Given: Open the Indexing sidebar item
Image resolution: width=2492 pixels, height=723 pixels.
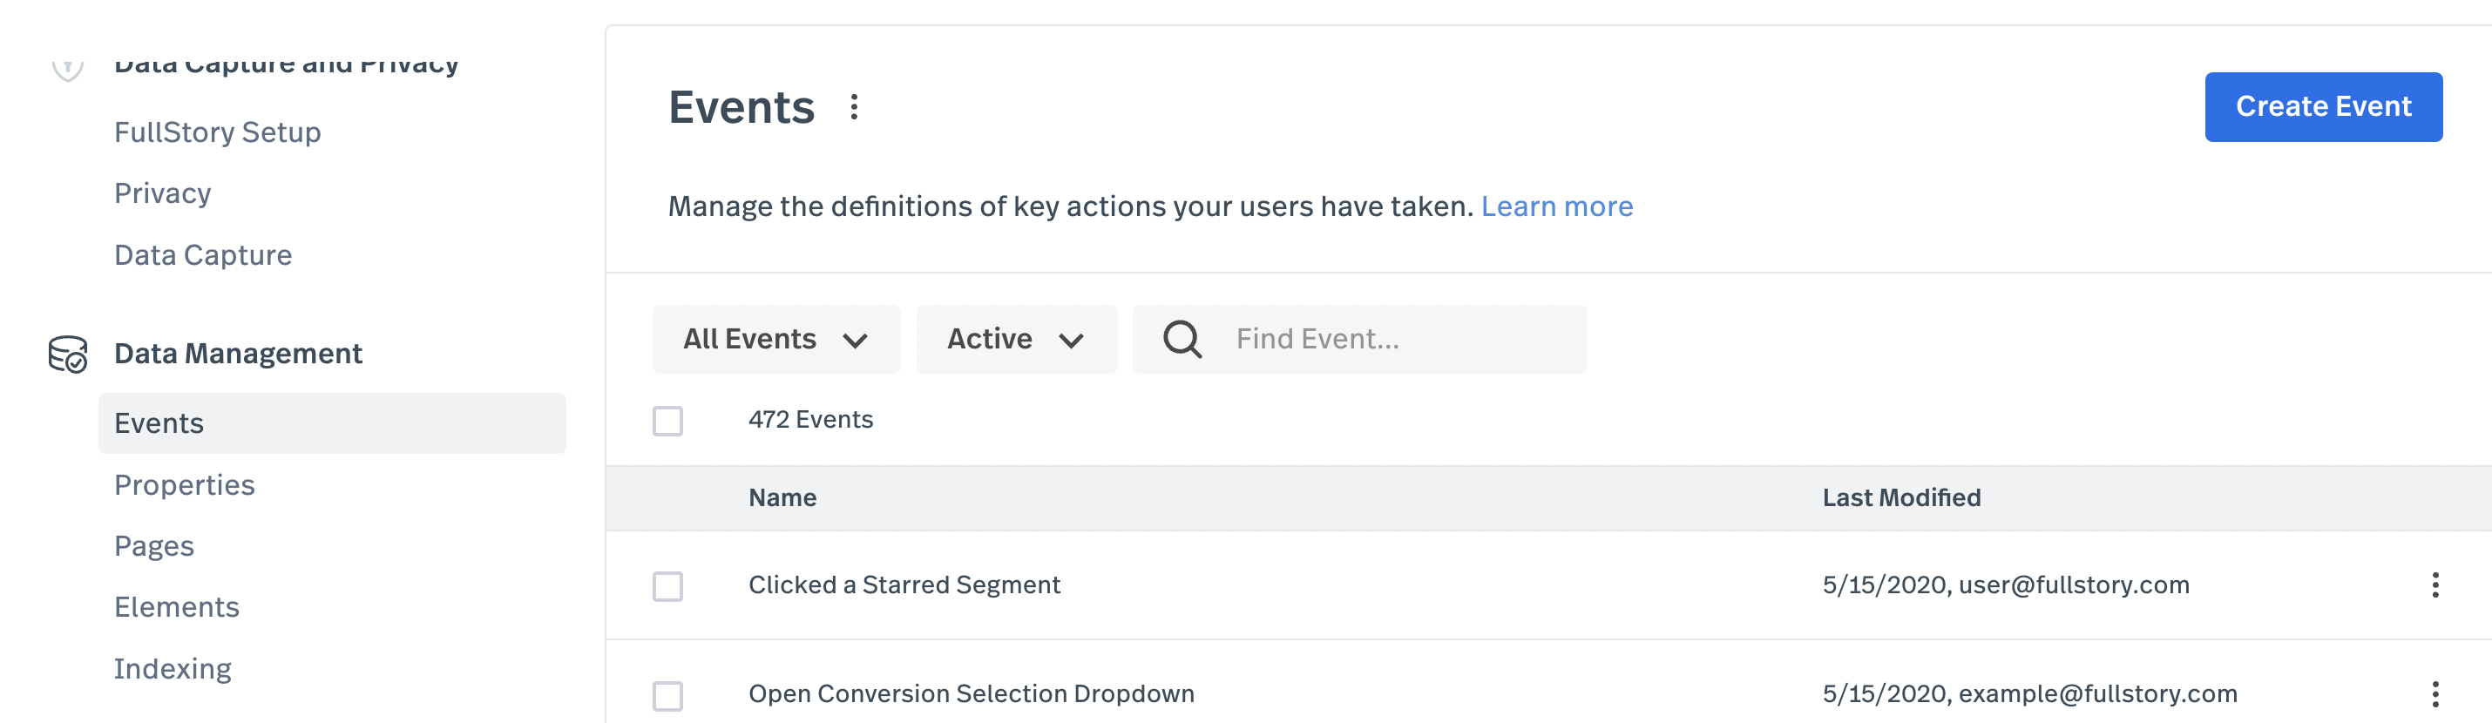Looking at the screenshot, I should (173, 669).
